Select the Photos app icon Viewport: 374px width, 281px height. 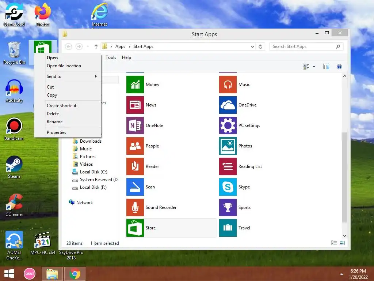coord(228,146)
